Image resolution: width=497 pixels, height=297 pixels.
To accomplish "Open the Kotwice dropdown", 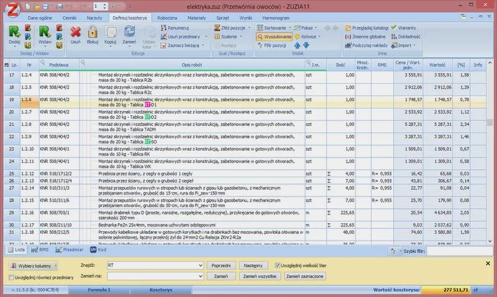I will (308, 37).
